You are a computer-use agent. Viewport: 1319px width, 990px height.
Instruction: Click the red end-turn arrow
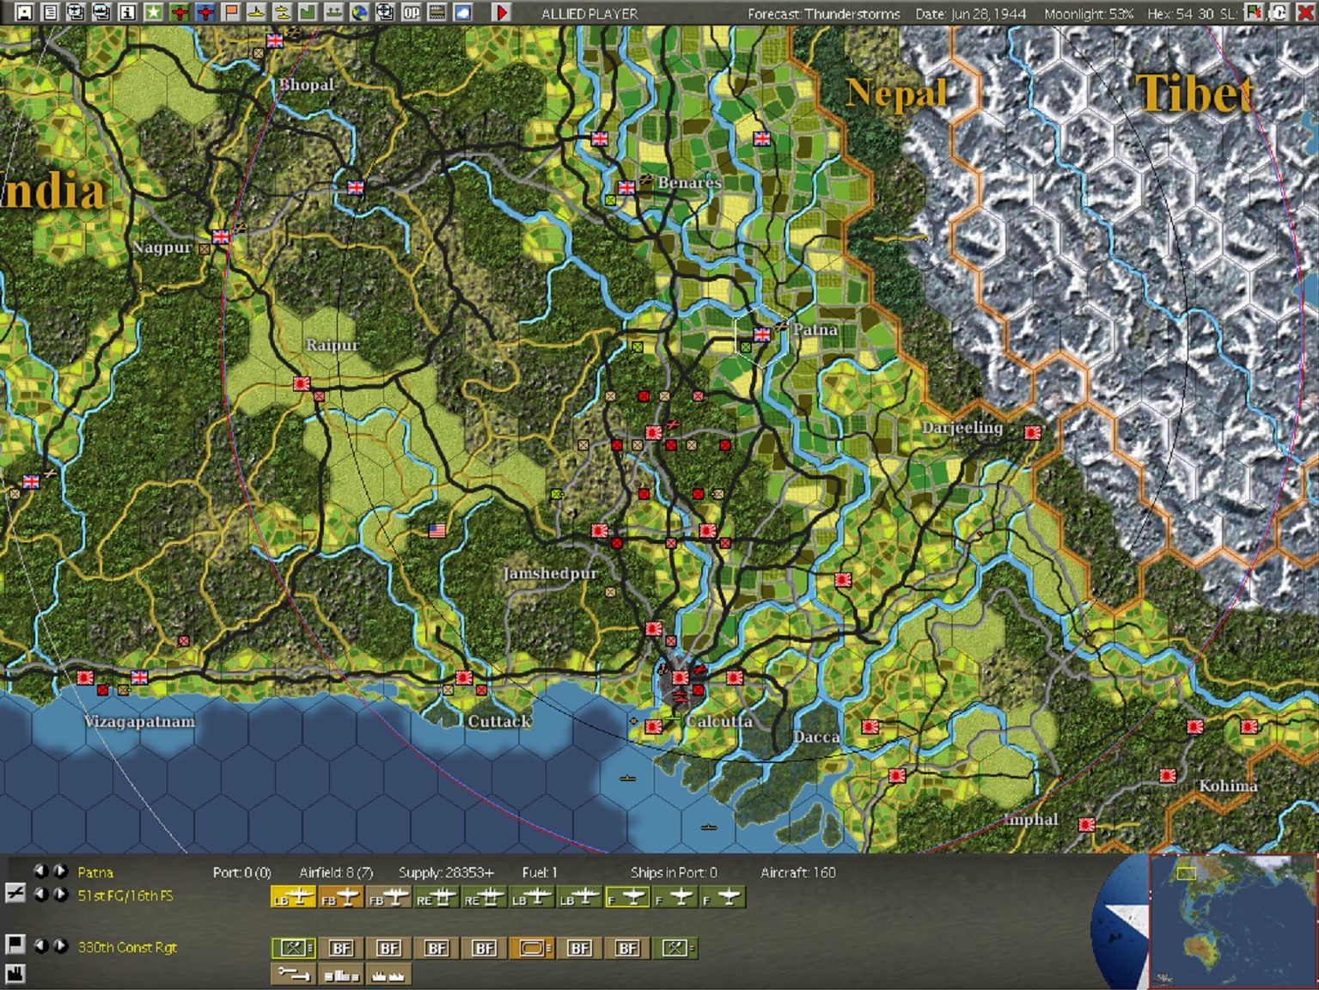pos(502,12)
